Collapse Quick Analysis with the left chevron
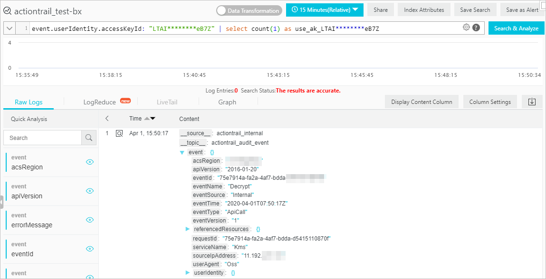This screenshot has width=546, height=279. click(x=107, y=119)
